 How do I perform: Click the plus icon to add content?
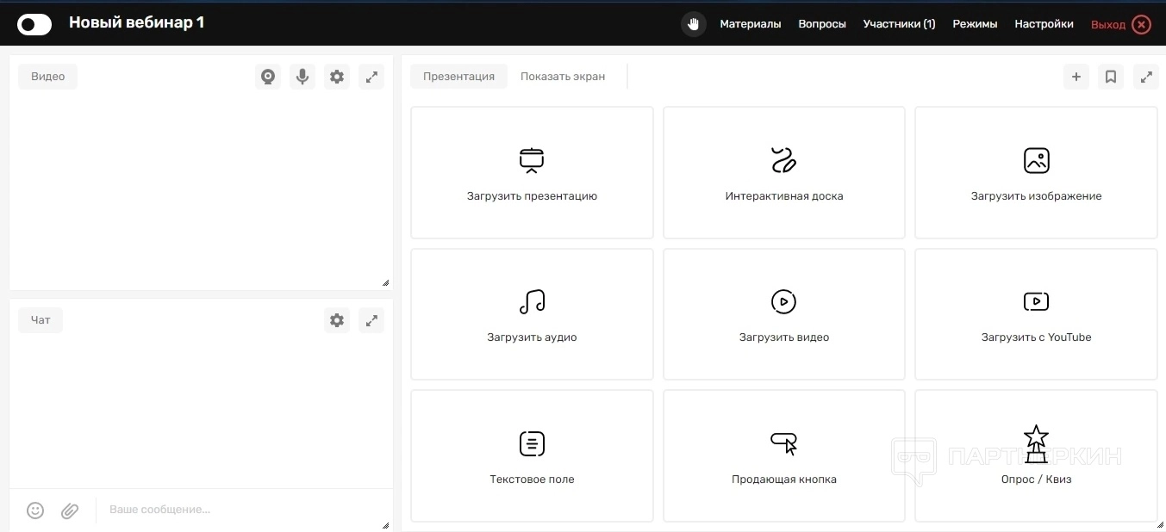1076,77
